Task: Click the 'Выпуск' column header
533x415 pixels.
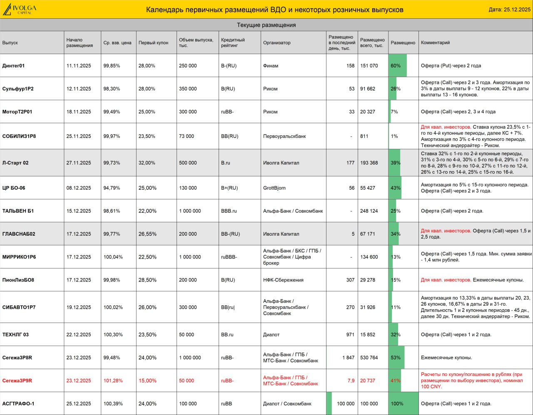Action: pyautogui.click(x=10, y=42)
